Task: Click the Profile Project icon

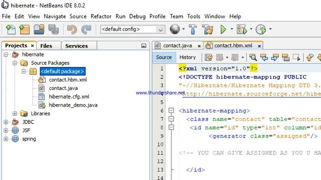Action: tap(261, 29)
